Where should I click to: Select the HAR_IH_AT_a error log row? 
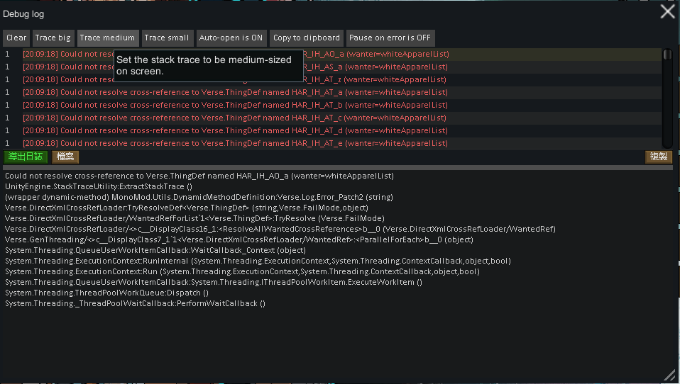coord(234,92)
